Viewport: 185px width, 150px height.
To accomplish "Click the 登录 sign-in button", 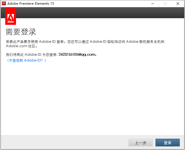I will point(168,143).
